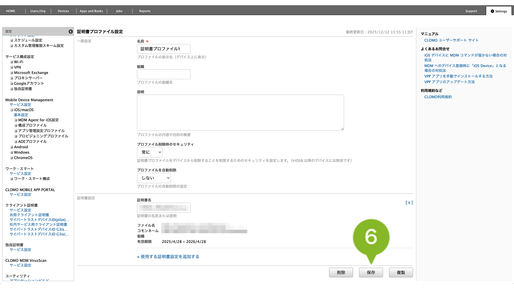Remove certificate using [x] icon
The width and height of the screenshot is (514, 289).
click(409, 203)
